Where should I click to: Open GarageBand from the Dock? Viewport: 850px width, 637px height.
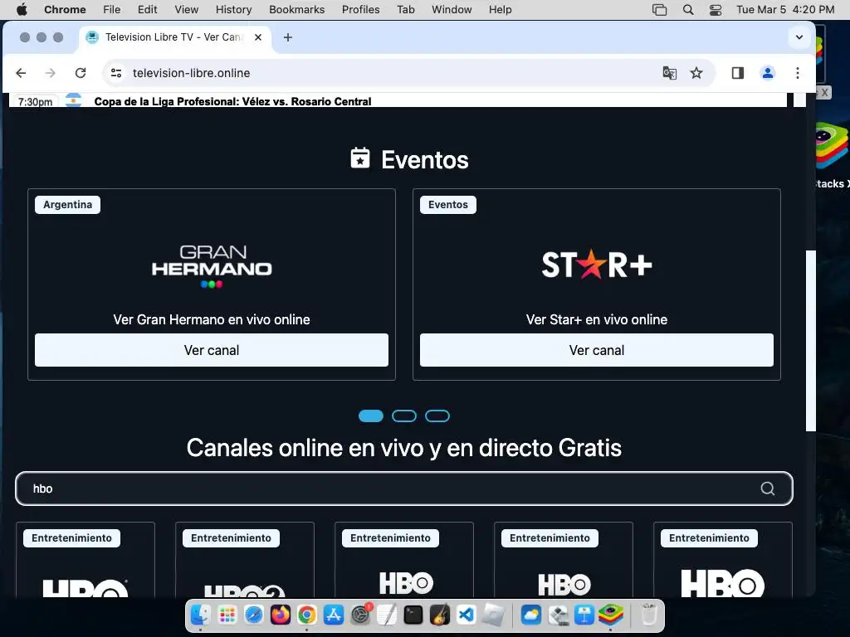tap(440, 615)
